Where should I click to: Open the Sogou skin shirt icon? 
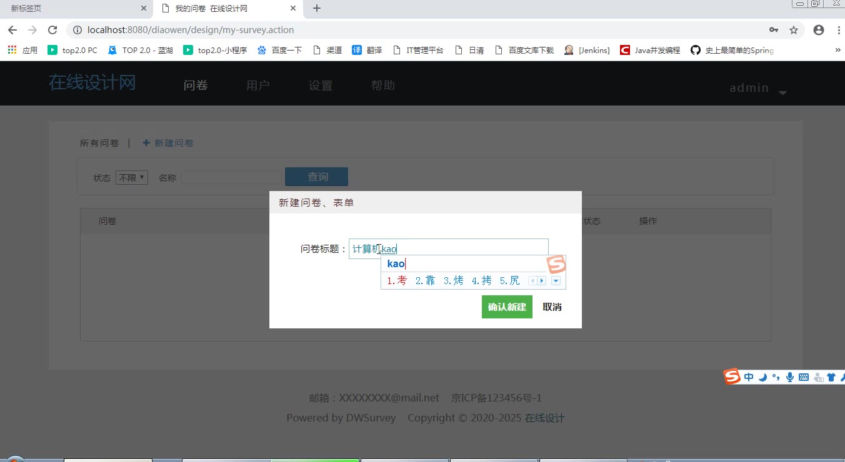pos(831,377)
